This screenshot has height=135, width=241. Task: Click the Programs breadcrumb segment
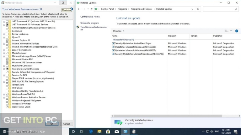coord(122,9)
